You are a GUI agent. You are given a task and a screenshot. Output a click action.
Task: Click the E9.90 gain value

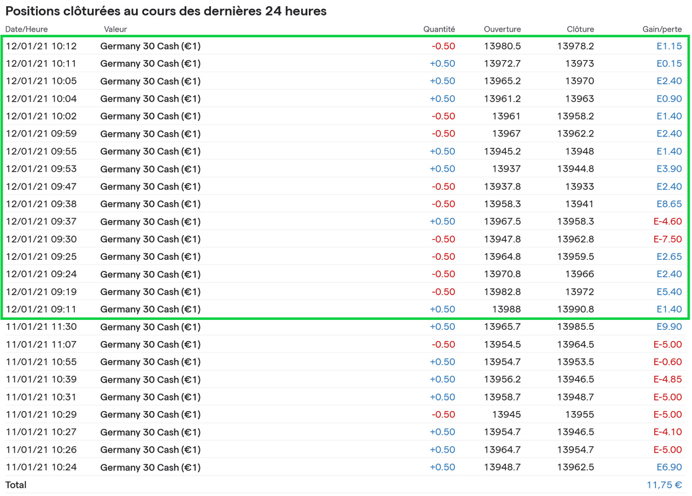coord(669,327)
